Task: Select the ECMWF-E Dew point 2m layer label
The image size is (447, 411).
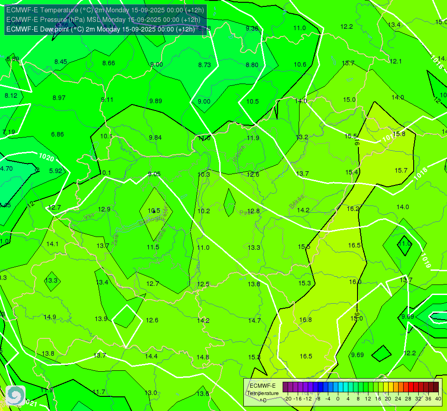Action: [100, 29]
